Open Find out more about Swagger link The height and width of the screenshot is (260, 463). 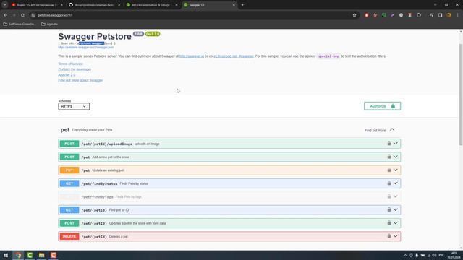click(x=80, y=80)
